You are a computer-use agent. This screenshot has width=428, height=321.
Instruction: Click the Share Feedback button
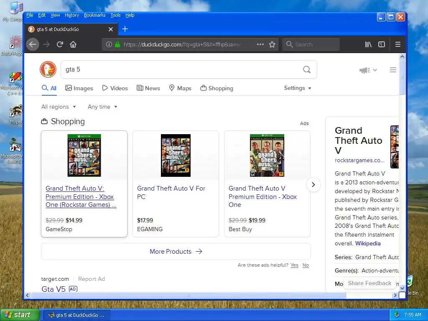point(369,283)
